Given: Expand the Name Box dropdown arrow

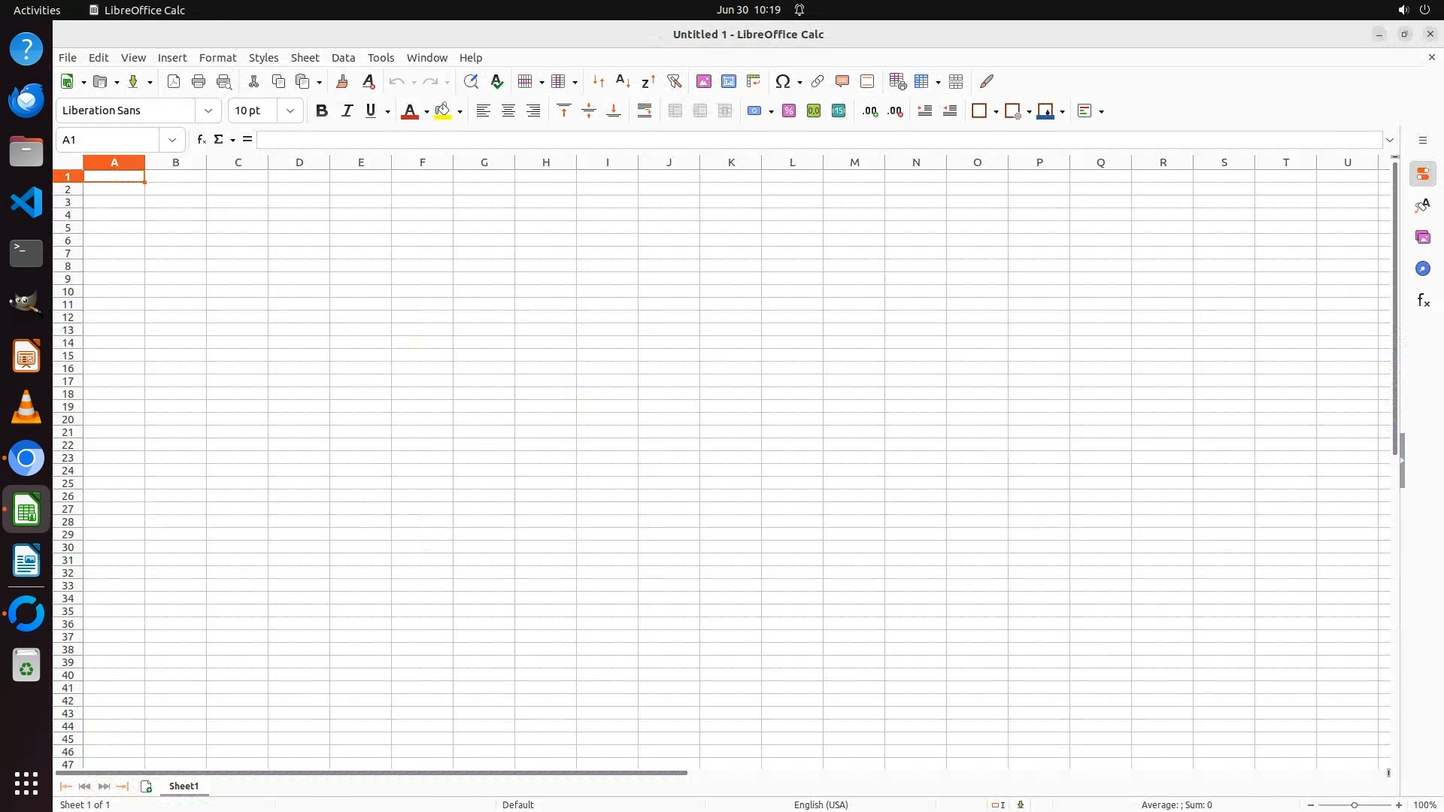Looking at the screenshot, I should point(172,140).
